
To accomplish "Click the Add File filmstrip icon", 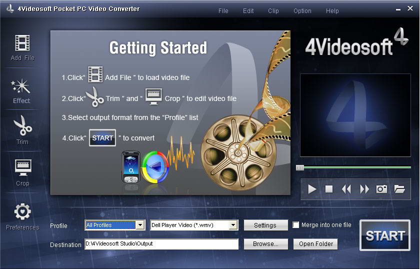I will [x=22, y=43].
